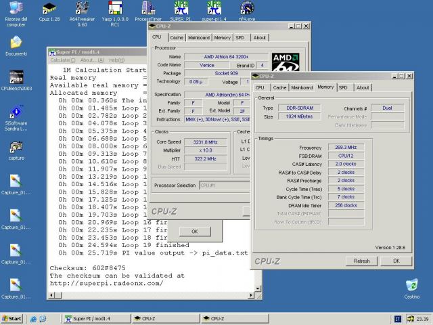Open super-pi 1.4 desktop shortcut
Screen dimensions: 433x325
[214, 11]
